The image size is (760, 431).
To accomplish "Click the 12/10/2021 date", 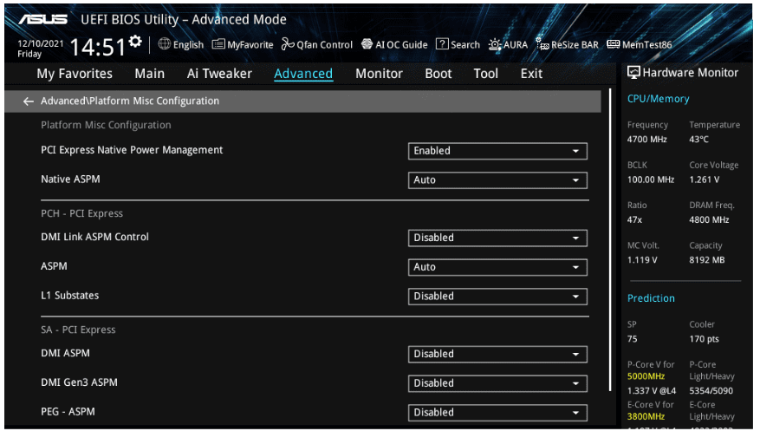I will (40, 43).
